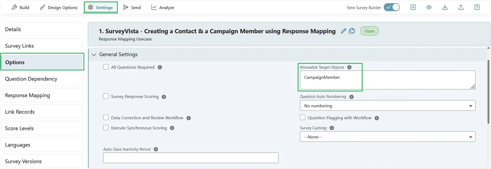
Task: Enable Execute Synchronous Scoring checkbox
Action: click(106, 127)
